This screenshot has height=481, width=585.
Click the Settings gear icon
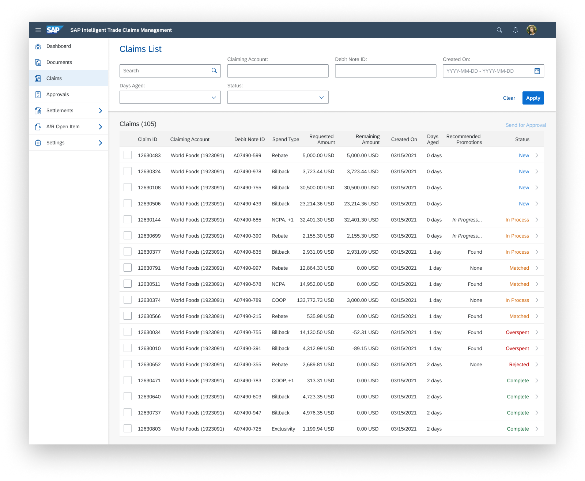point(38,143)
